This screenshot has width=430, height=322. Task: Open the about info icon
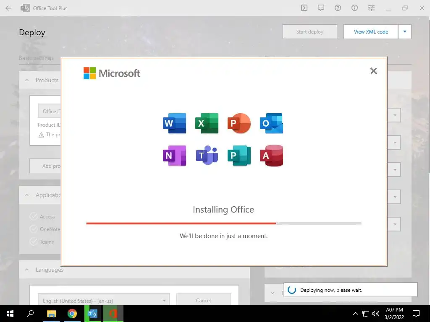(x=354, y=8)
